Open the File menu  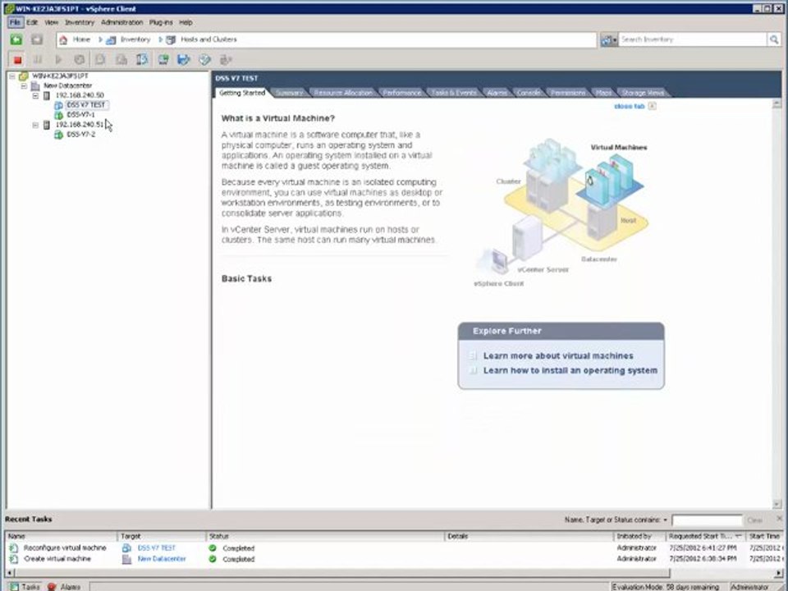pos(15,23)
